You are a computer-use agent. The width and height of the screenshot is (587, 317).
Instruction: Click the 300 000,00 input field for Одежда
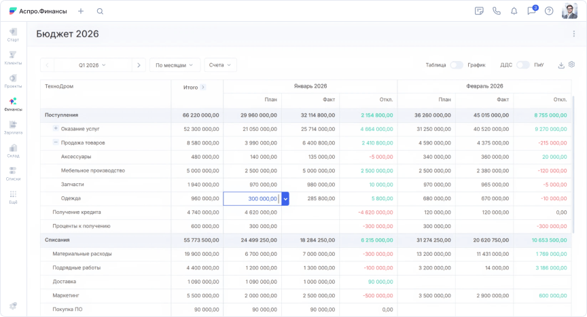[x=252, y=198]
